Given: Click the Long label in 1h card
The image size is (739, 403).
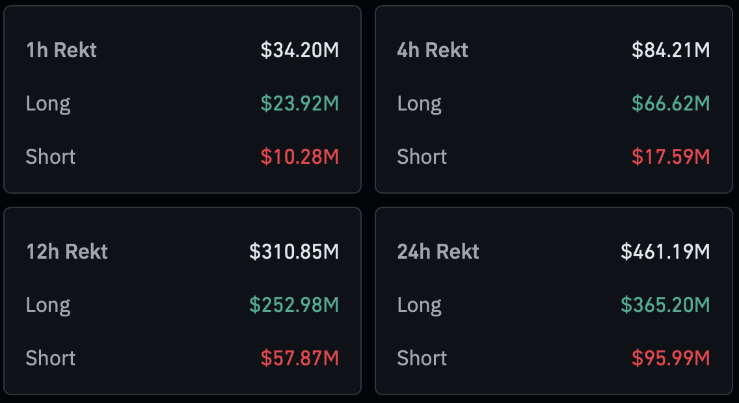Looking at the screenshot, I should [x=48, y=103].
